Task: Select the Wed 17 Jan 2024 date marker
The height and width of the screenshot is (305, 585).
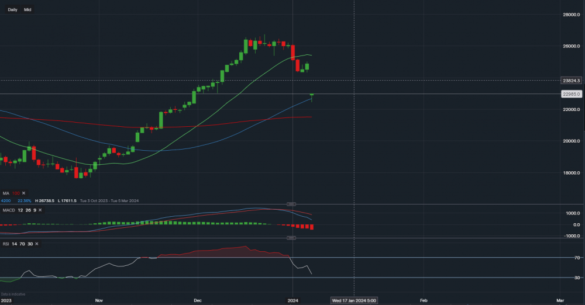Action: click(x=353, y=300)
